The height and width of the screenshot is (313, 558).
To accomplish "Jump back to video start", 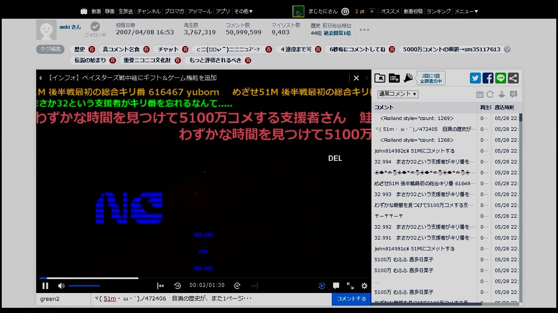I will pyautogui.click(x=160, y=286).
